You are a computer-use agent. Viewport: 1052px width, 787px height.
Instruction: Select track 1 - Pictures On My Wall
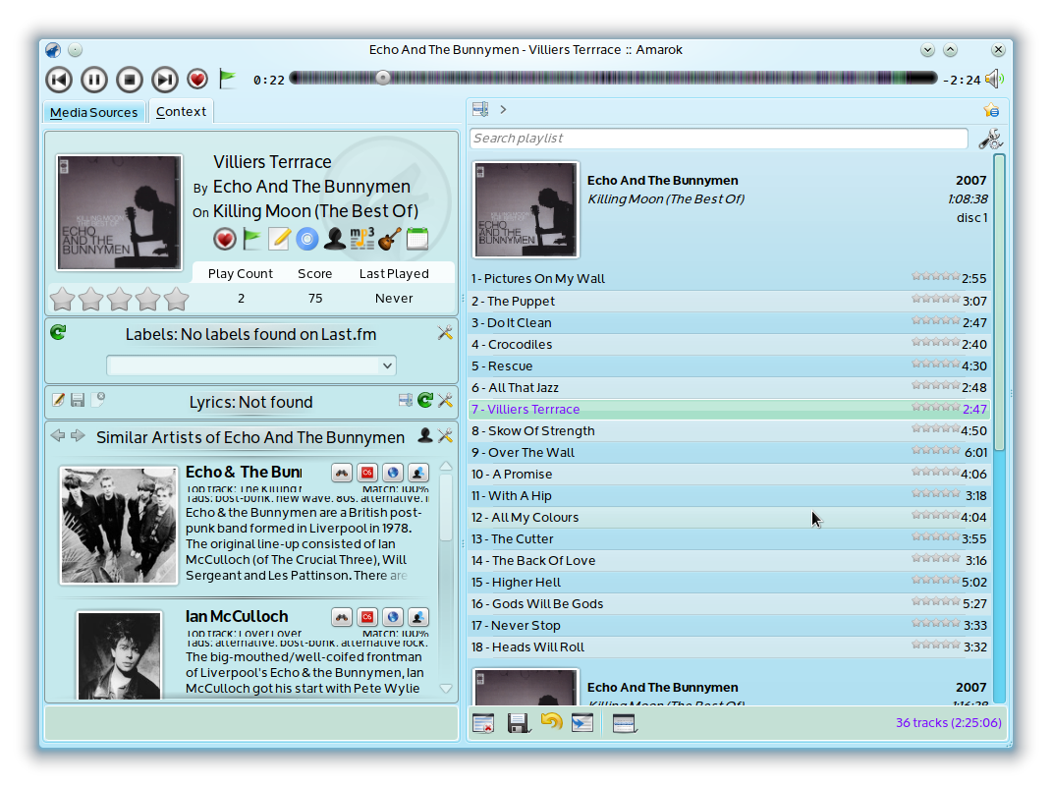tap(729, 278)
